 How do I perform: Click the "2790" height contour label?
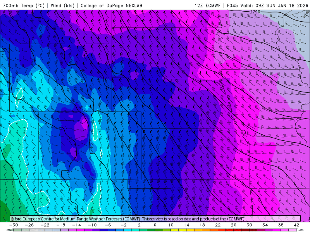255,12
